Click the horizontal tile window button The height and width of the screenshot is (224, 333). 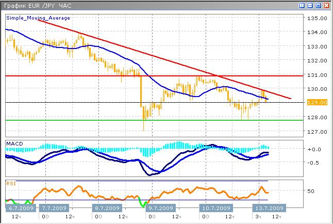pos(310,6)
